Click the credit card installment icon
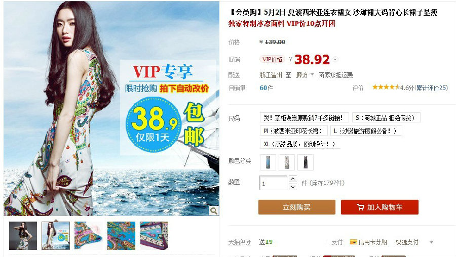Image resolution: width=456 pixels, height=257 pixels. [x=353, y=242]
